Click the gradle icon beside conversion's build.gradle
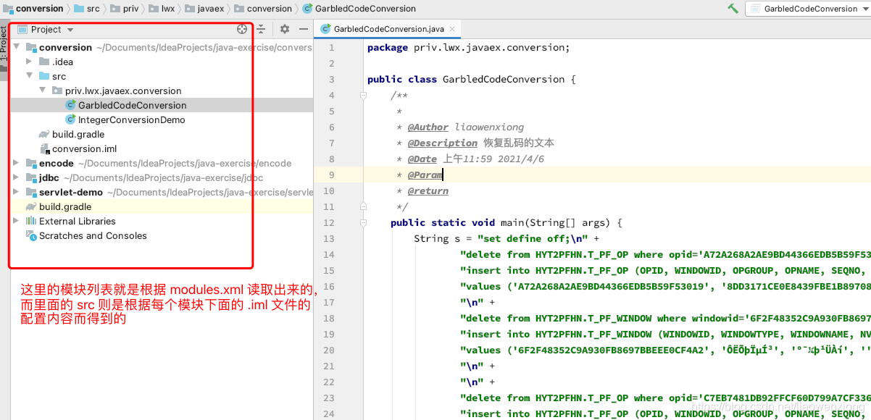 tap(44, 134)
